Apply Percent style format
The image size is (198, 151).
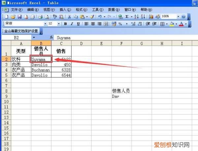click(x=120, y=24)
